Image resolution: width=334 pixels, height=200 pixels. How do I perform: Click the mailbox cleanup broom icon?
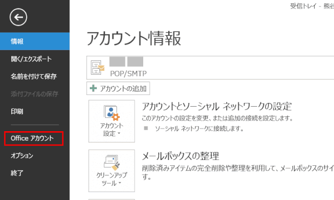pyautogui.click(x=112, y=163)
